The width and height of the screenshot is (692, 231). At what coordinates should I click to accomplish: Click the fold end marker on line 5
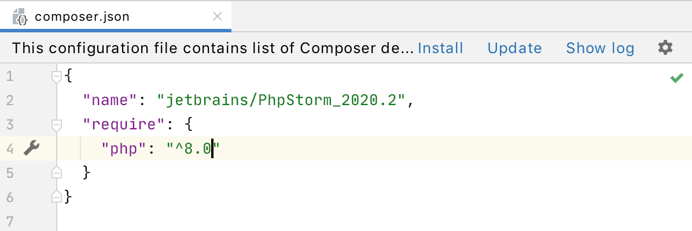[x=57, y=172]
